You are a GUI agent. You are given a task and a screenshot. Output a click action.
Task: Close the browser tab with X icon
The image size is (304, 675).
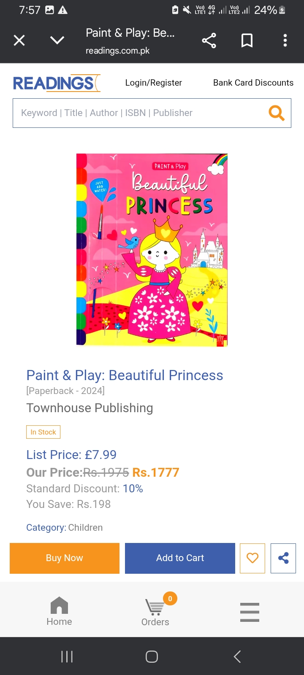pos(19,40)
